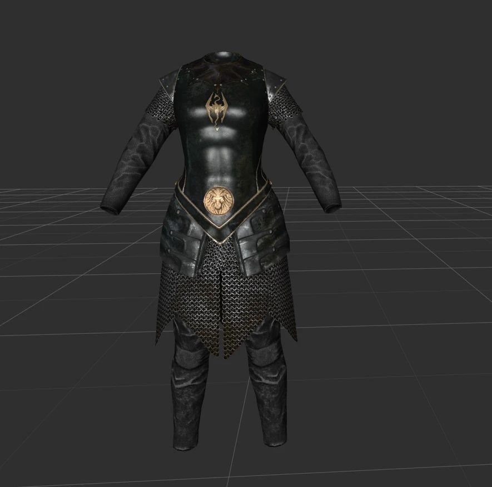Select the left chainmail shoulder pauldron

pos(161,106)
